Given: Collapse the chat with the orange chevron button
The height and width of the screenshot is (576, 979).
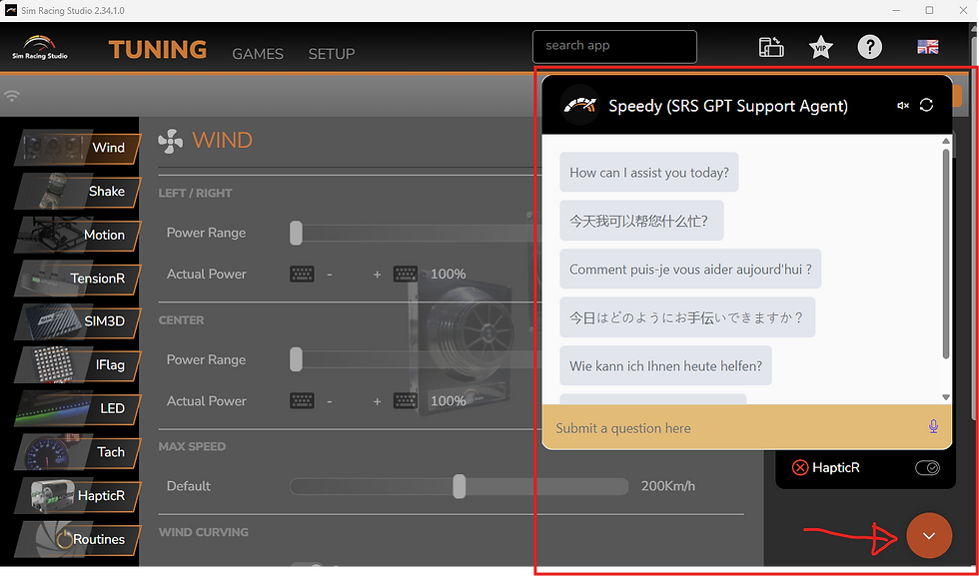Looking at the screenshot, I should pyautogui.click(x=928, y=535).
